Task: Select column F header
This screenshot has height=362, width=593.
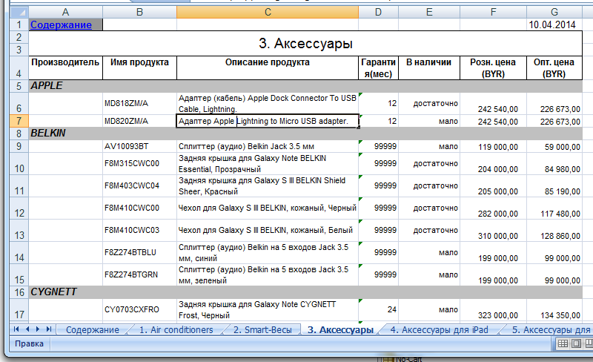Action: coord(493,12)
